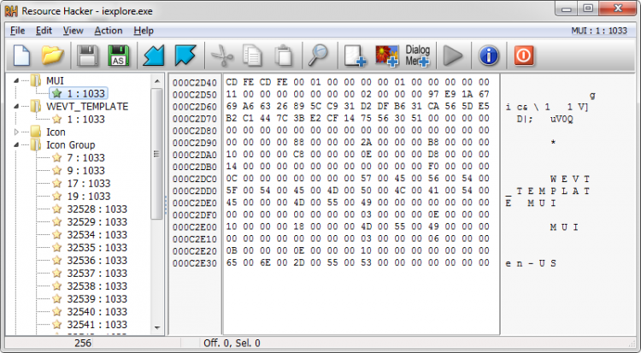
Task: Click hex offset 000C2D40
Action: (x=195, y=83)
